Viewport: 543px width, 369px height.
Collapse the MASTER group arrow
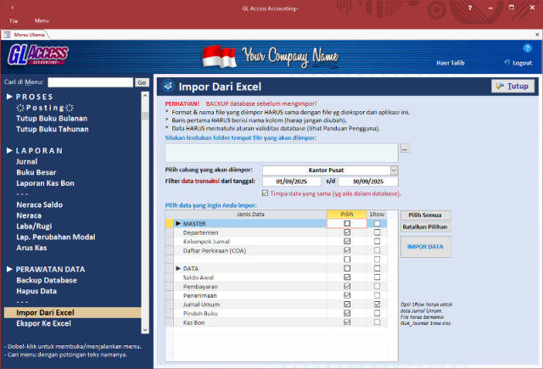tap(178, 224)
